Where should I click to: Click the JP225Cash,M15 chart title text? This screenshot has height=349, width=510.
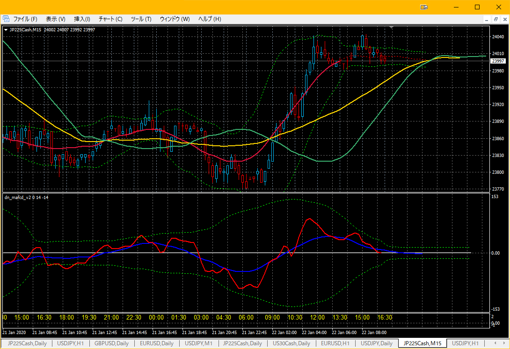25,29
